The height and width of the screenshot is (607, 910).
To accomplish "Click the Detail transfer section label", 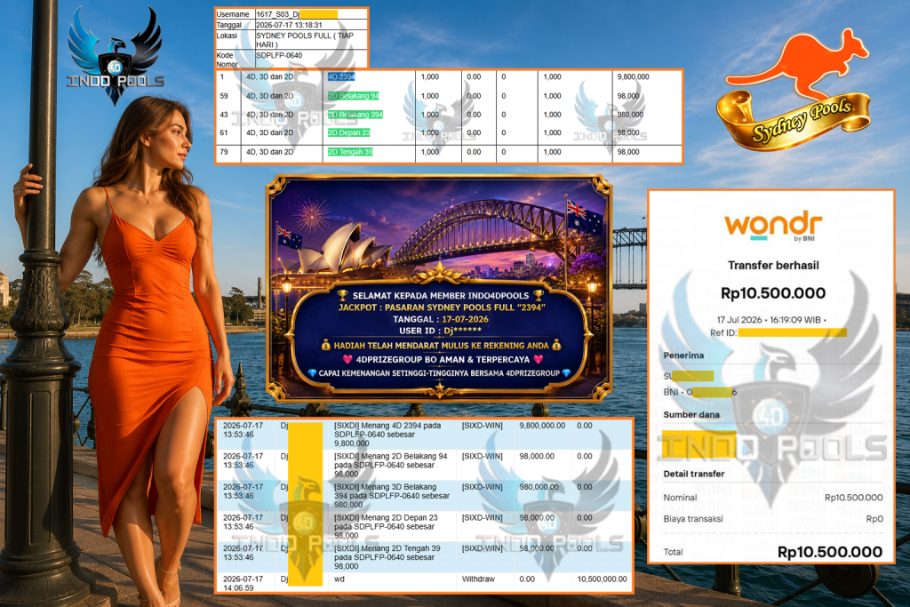I will 693,474.
